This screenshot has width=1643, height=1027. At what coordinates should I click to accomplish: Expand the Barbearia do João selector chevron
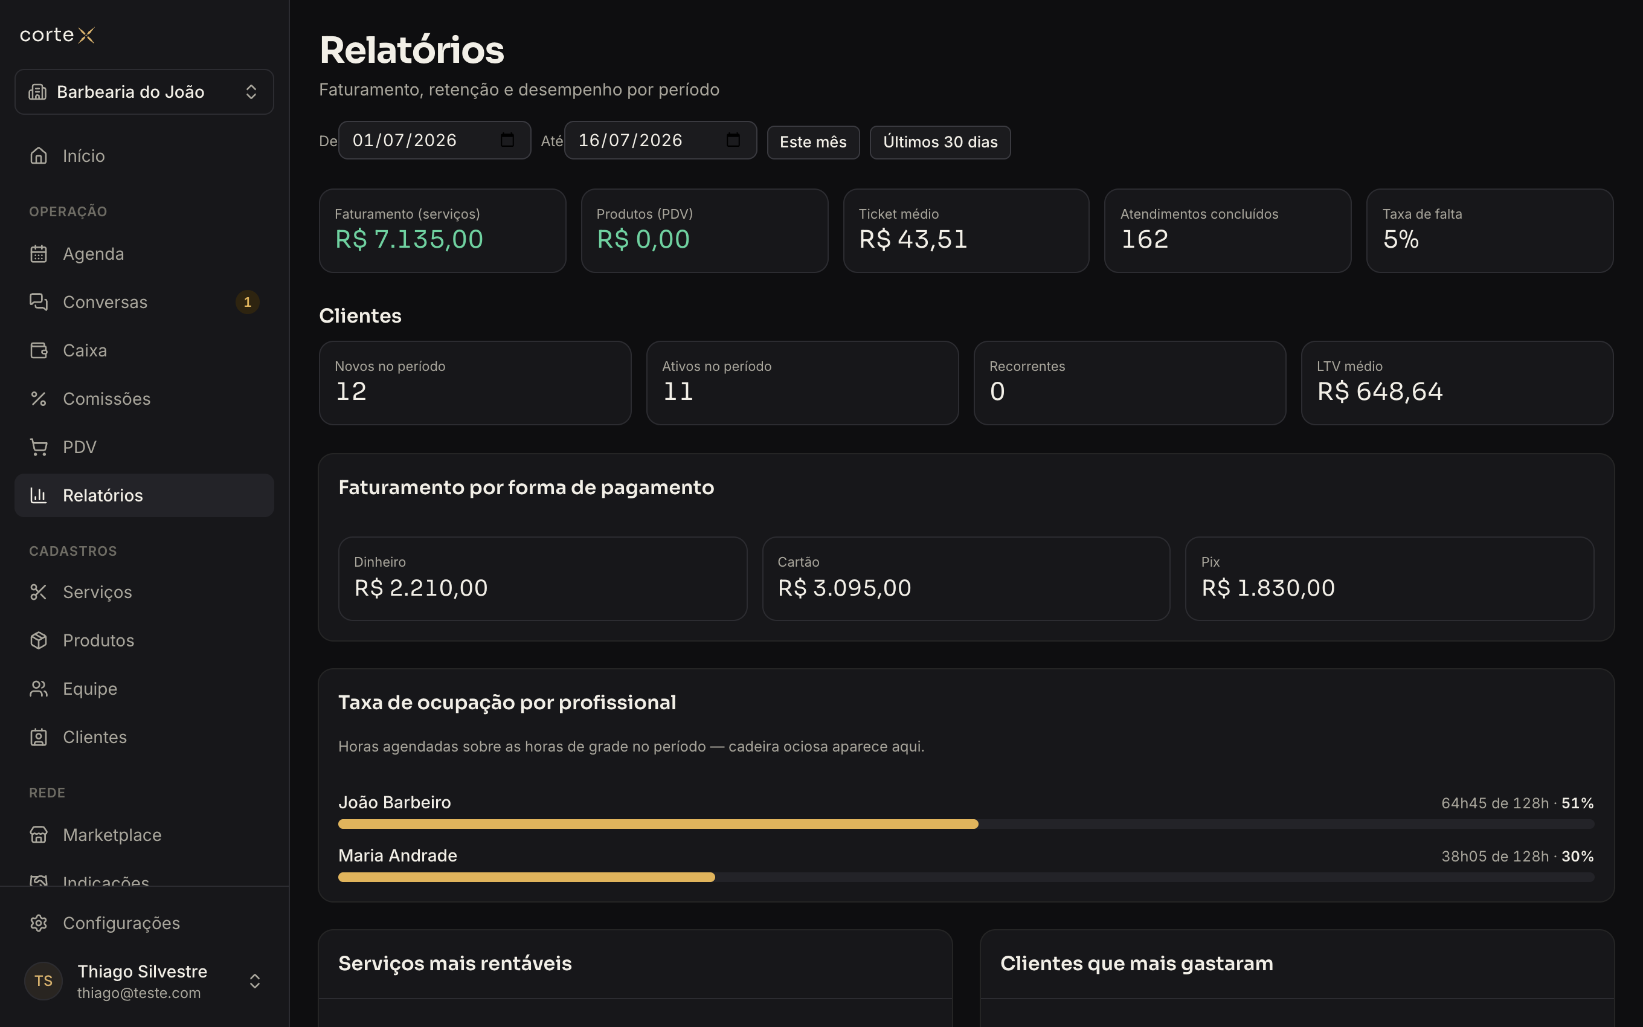251,92
